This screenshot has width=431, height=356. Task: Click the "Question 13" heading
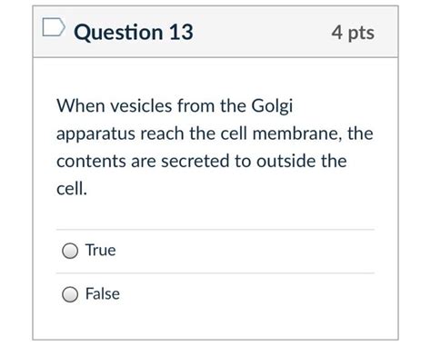click(x=134, y=32)
